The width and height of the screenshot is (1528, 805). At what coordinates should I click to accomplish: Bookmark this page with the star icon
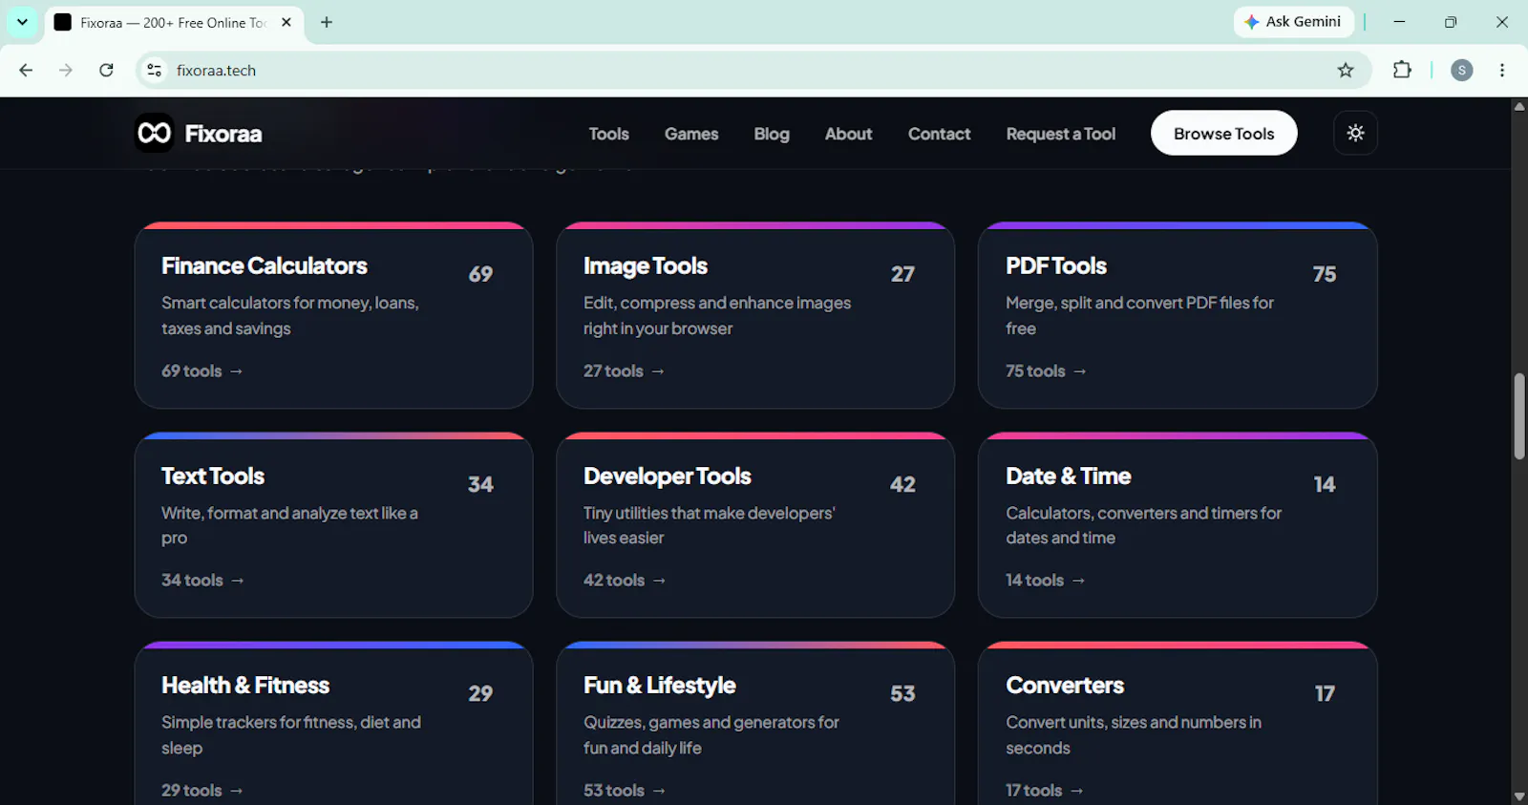click(1346, 70)
